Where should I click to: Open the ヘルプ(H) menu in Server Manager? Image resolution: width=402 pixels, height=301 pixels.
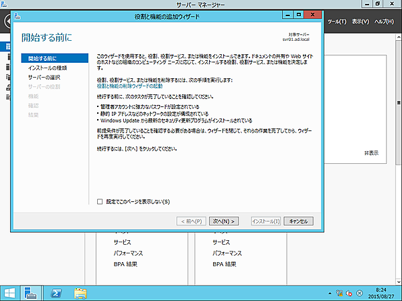pos(384,21)
